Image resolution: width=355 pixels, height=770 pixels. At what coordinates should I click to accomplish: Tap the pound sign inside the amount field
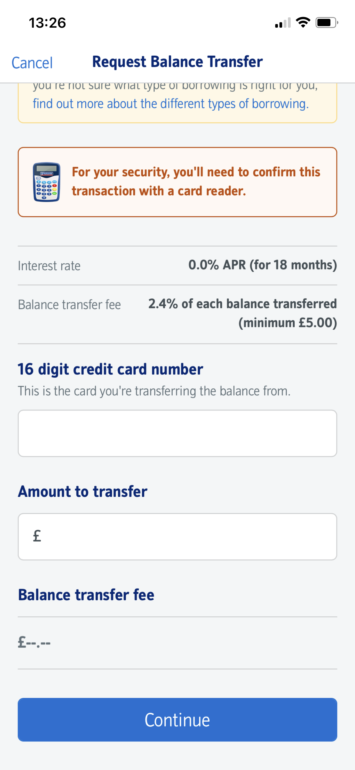(x=36, y=536)
